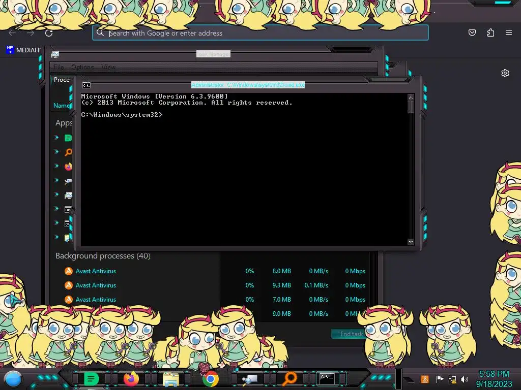Image resolution: width=521 pixels, height=390 pixels.
Task: Select the first cmd process icon in Apps
Action: 68,209
